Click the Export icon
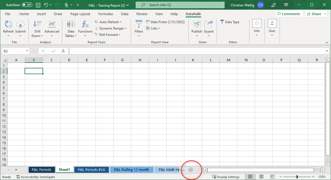Image resolution: width=331 pixels, height=180 pixels. click(209, 25)
